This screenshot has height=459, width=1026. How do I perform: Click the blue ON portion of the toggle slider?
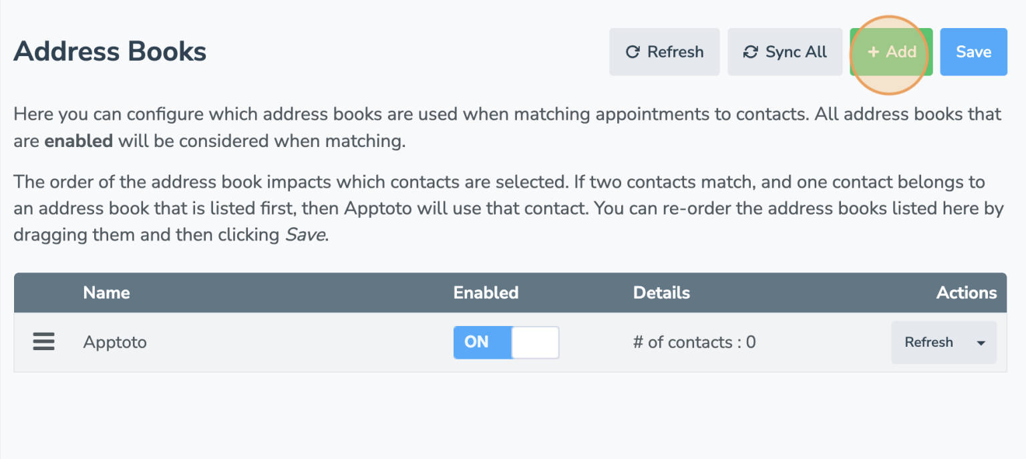[x=478, y=342]
